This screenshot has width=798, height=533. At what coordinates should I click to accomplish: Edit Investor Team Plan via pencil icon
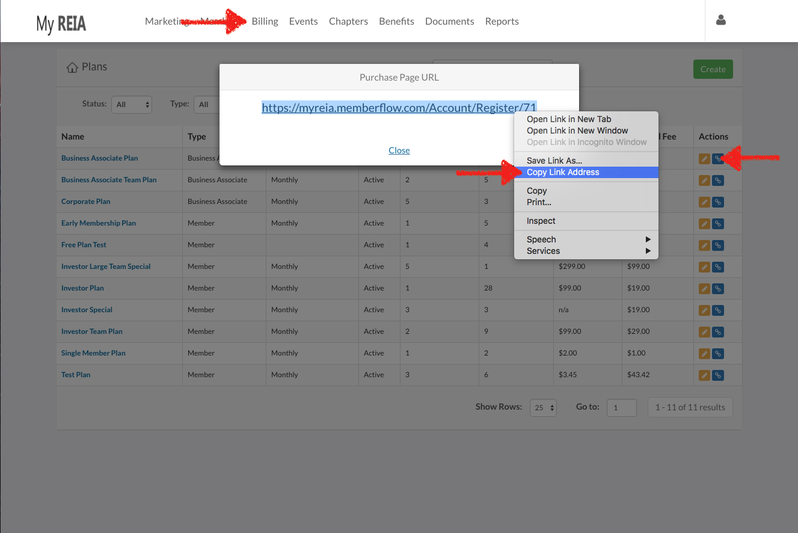[x=704, y=332]
